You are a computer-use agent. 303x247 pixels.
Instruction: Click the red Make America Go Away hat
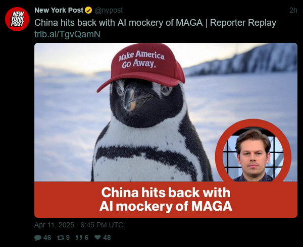click(x=141, y=67)
